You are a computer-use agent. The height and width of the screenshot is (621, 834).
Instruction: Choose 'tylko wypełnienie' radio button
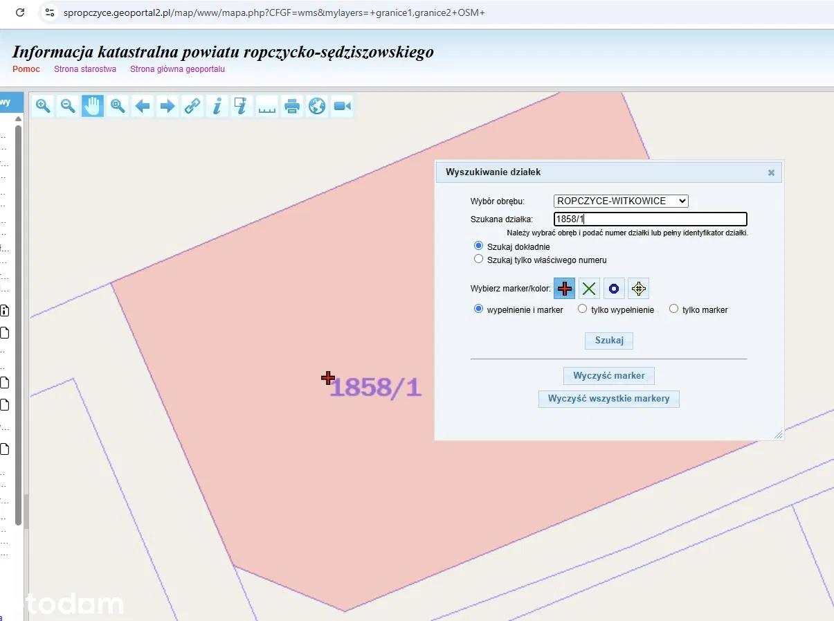[x=583, y=309]
